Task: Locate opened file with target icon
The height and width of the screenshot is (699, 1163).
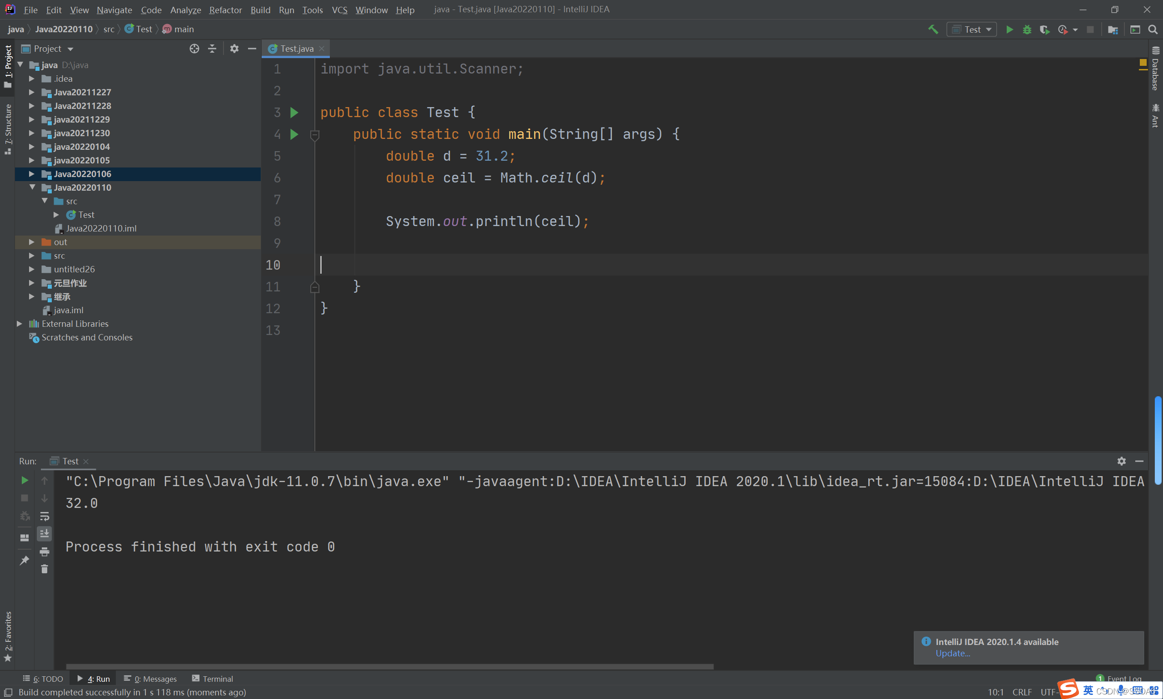Action: point(194,49)
